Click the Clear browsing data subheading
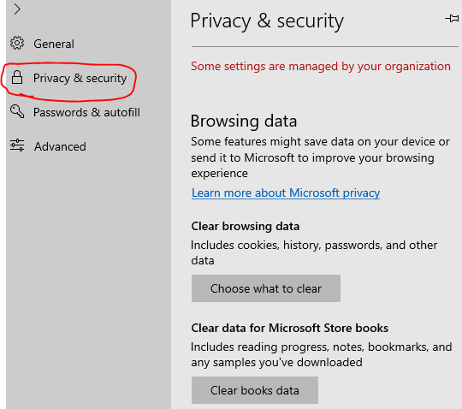The height and width of the screenshot is (409, 462). [246, 226]
